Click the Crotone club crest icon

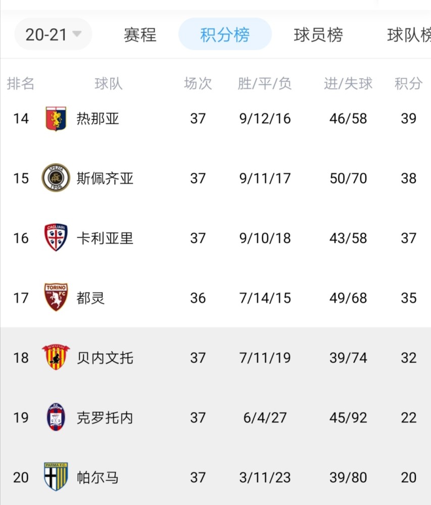tap(56, 417)
